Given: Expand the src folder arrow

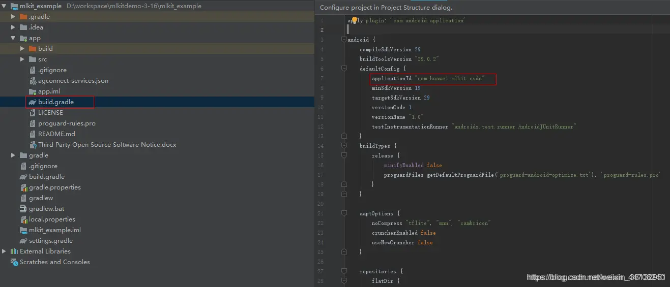Looking at the screenshot, I should (23, 59).
